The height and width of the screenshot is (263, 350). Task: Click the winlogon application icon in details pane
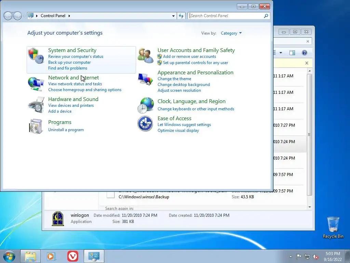point(58,218)
